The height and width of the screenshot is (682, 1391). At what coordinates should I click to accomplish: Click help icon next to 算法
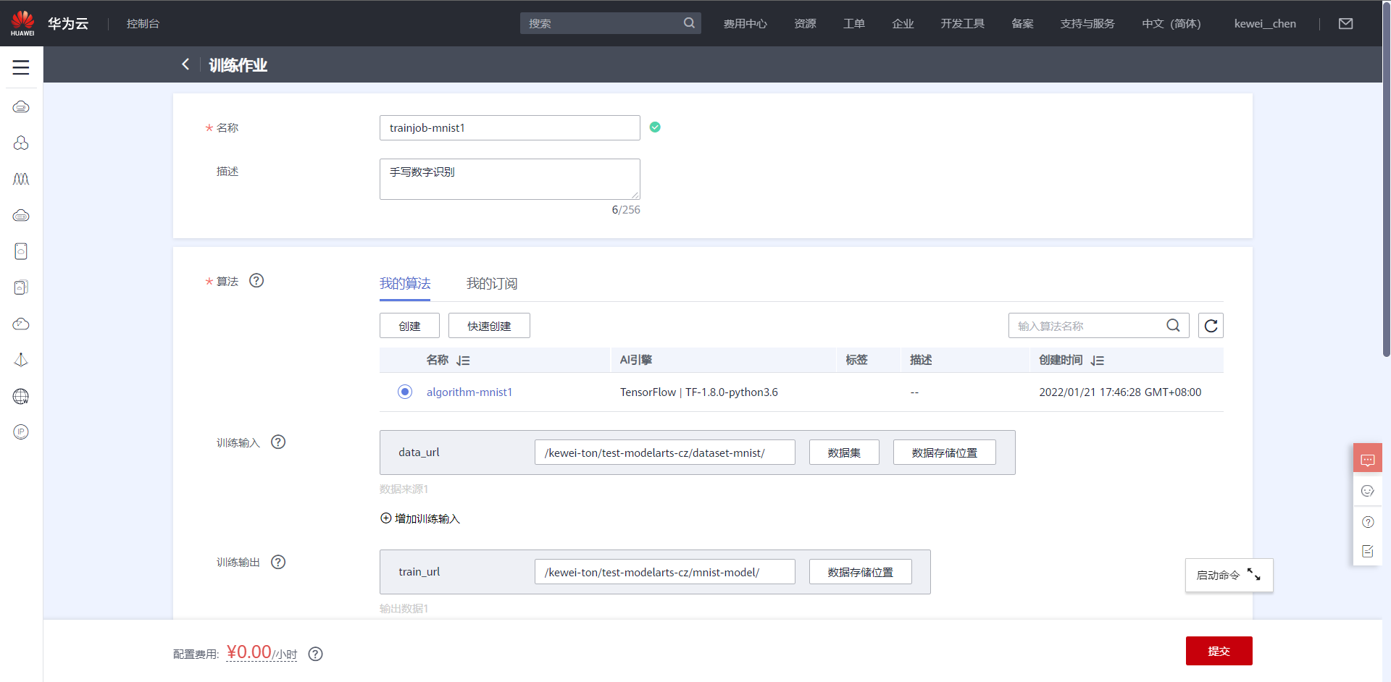pos(256,280)
